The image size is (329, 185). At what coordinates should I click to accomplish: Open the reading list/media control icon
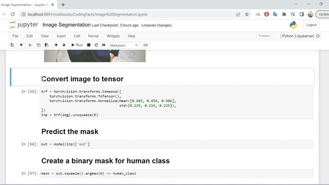(293, 14)
